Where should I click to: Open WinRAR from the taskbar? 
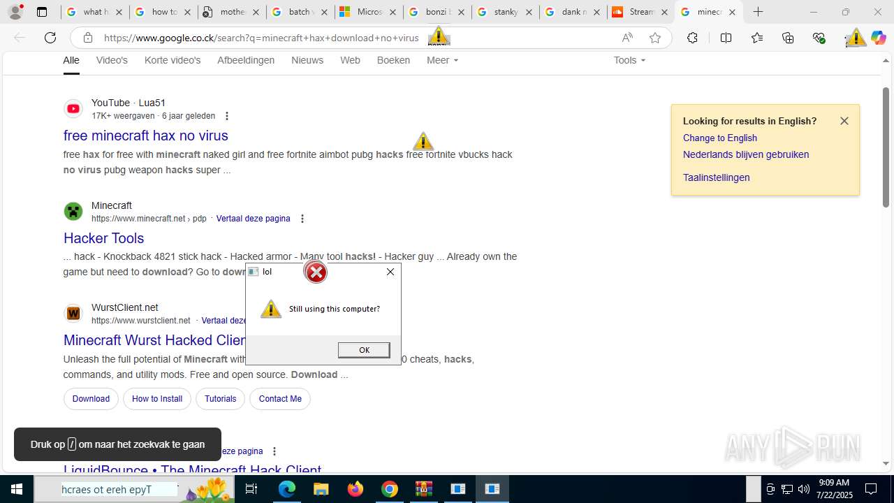424,489
